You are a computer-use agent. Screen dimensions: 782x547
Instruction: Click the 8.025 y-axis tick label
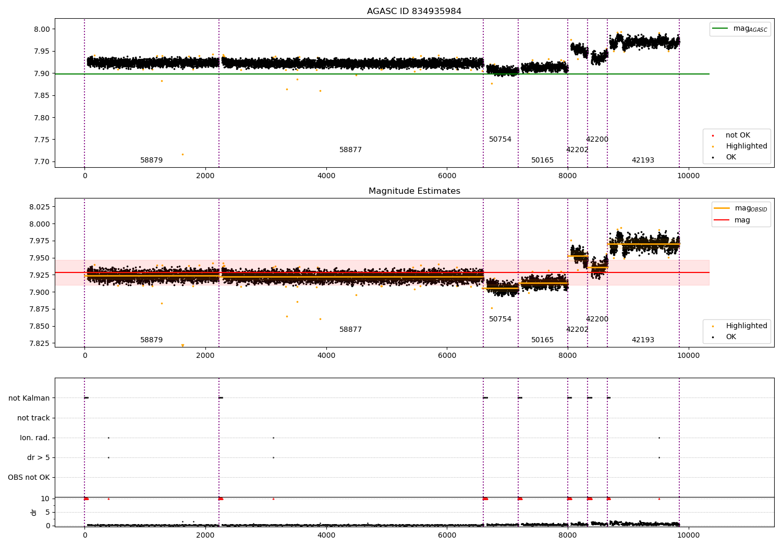click(x=40, y=207)
